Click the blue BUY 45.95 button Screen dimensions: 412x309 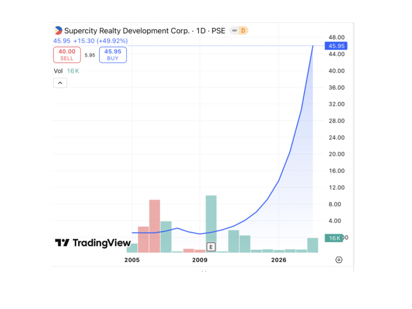(112, 55)
